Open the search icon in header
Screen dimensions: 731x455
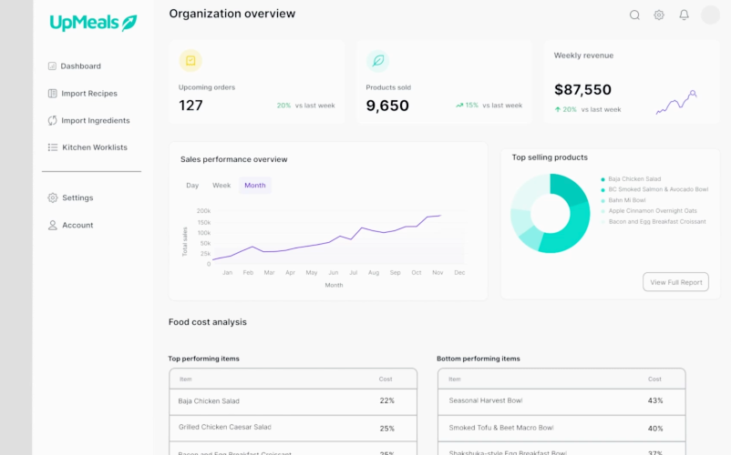pyautogui.click(x=634, y=15)
